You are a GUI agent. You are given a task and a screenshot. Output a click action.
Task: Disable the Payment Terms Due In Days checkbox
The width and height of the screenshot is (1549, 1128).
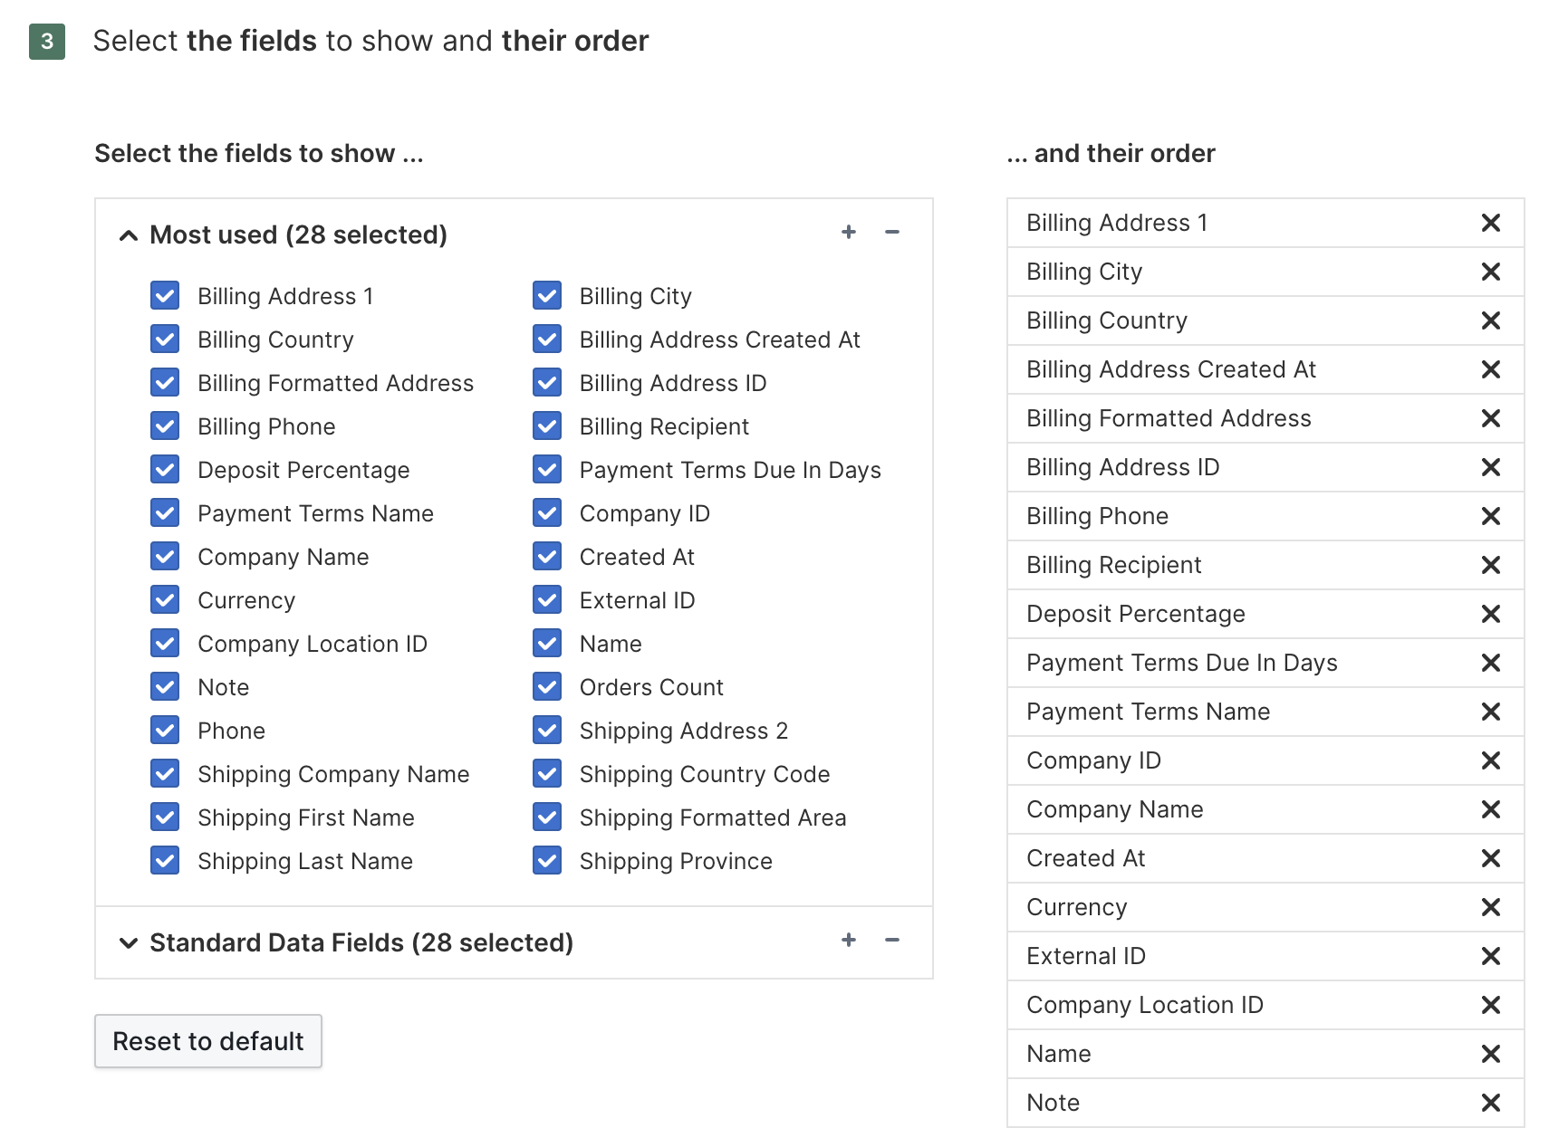pyautogui.click(x=547, y=470)
